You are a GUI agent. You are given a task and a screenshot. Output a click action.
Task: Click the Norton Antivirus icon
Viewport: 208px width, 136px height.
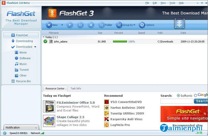tap(107, 108)
